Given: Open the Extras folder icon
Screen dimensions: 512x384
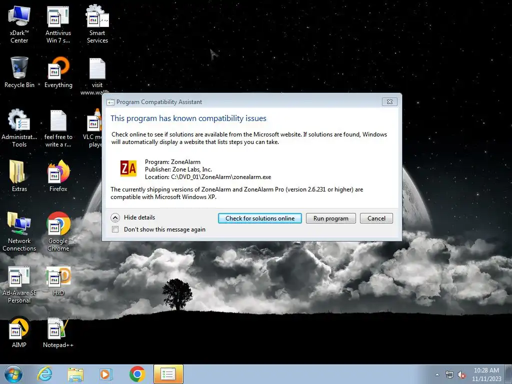Looking at the screenshot, I should pyautogui.click(x=19, y=175).
